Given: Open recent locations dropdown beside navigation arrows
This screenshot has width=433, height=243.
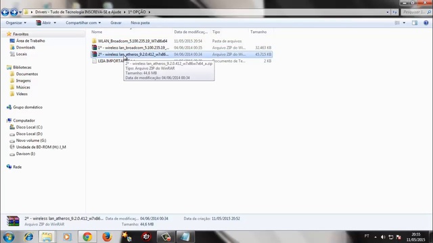Looking at the screenshot, I should click(20, 12).
